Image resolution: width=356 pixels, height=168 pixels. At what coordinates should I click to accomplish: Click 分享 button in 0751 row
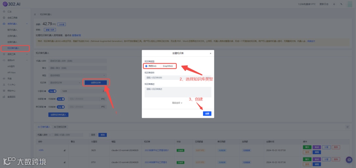click(x=326, y=159)
